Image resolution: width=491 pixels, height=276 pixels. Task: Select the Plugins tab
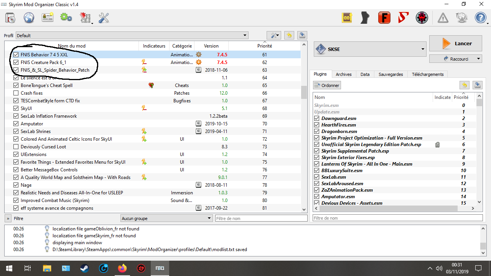[x=320, y=74]
